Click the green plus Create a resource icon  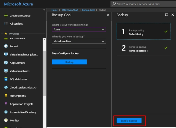pos(6,16)
